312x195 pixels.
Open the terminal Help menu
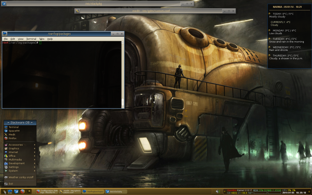coord(50,39)
